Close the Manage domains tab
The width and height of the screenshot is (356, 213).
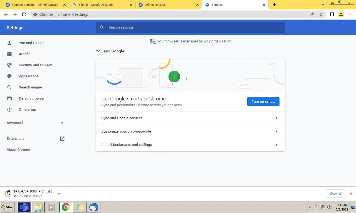pos(65,5)
